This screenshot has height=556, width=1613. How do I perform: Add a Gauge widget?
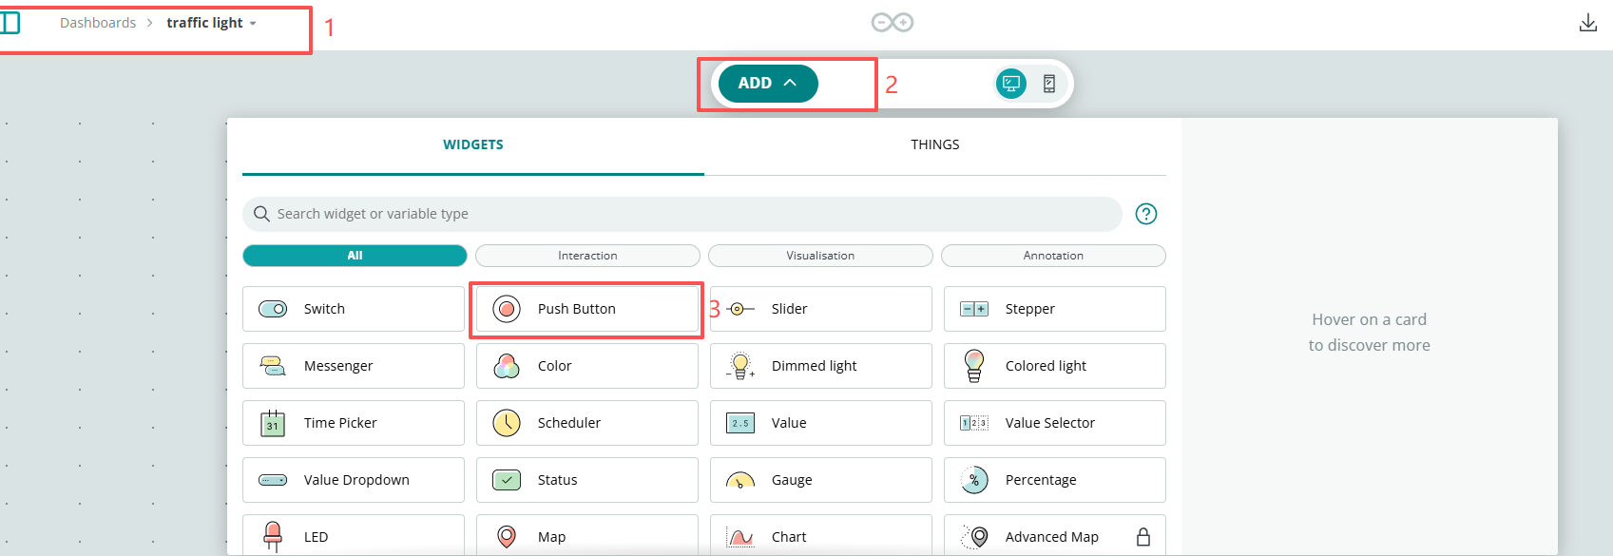[x=821, y=480]
